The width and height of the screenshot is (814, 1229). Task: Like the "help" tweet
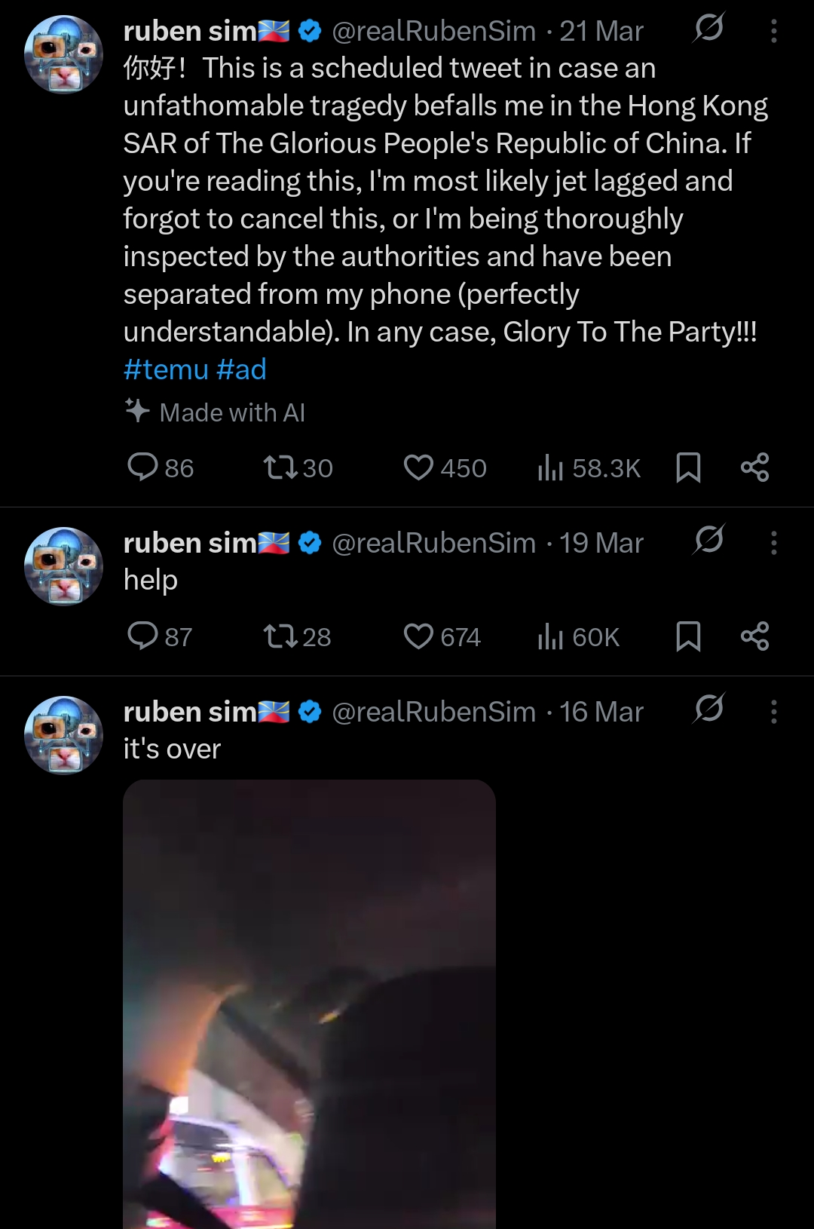coord(418,636)
